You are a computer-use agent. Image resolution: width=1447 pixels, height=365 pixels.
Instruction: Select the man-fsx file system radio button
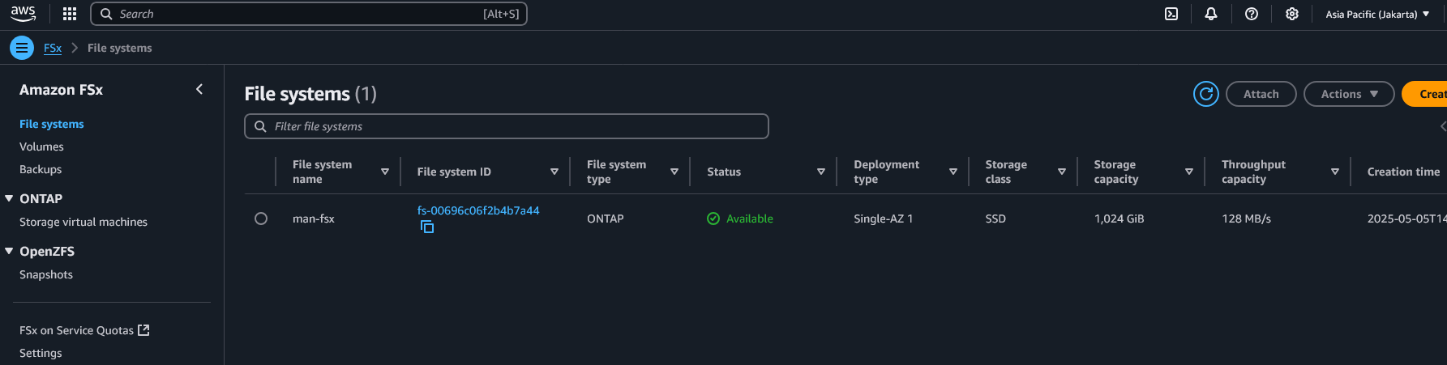coord(261,219)
